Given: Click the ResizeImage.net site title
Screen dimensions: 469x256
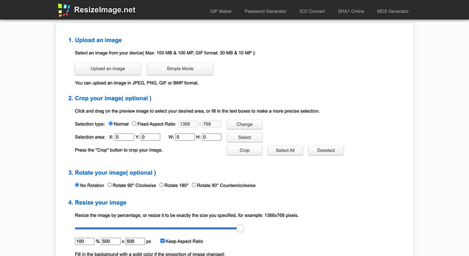Looking at the screenshot, I should (105, 10).
